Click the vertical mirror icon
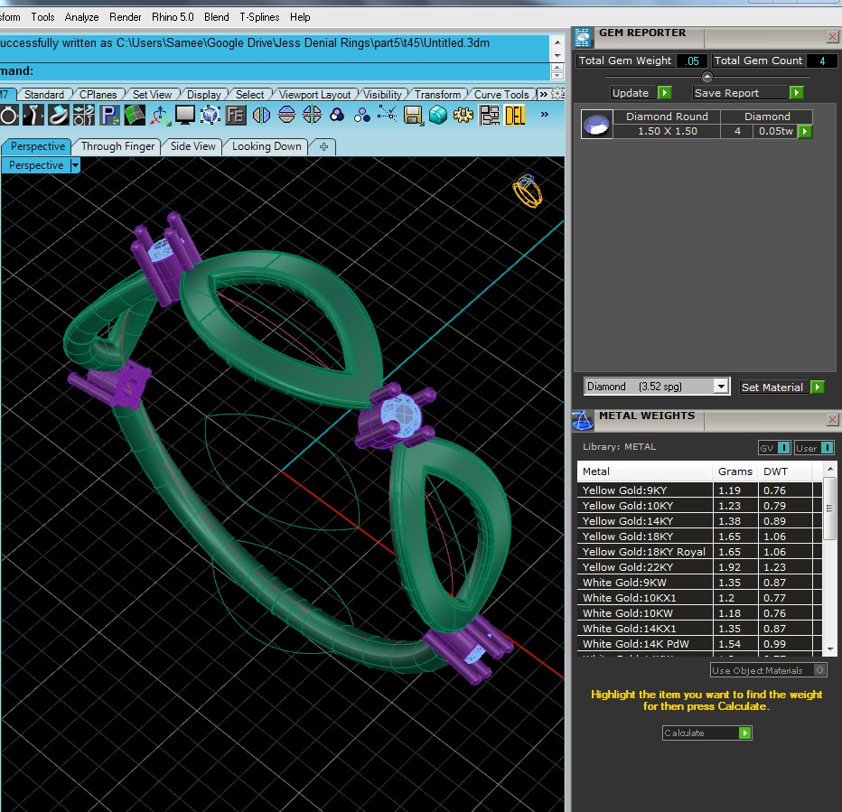 pos(286,115)
